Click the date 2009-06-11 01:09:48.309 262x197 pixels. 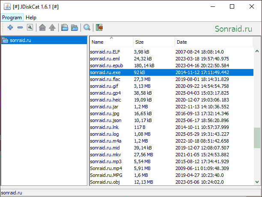[202, 168]
